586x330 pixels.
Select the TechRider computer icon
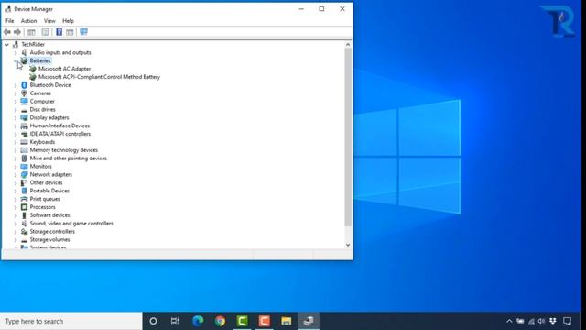pos(16,45)
